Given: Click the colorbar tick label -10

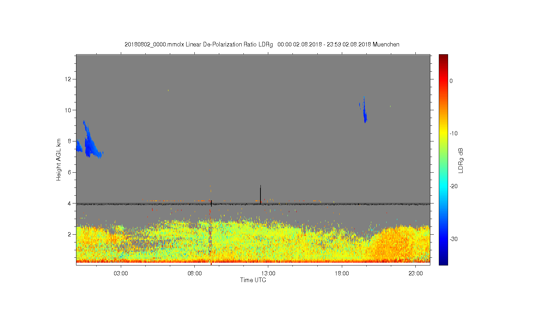Looking at the screenshot, I should point(453,134).
